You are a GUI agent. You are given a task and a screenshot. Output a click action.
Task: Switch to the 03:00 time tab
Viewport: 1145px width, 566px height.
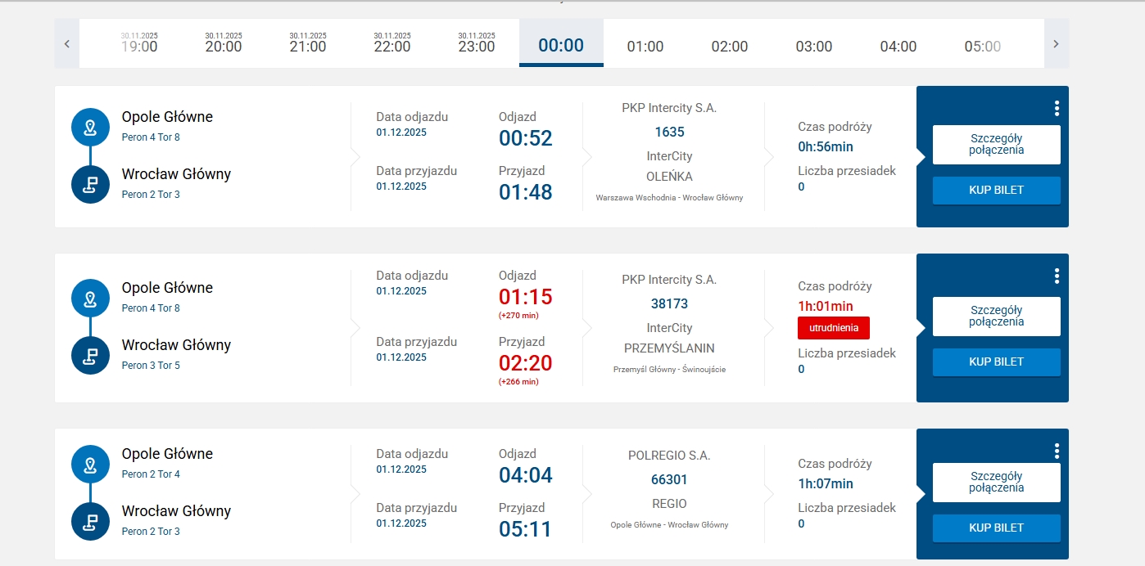[x=814, y=46]
